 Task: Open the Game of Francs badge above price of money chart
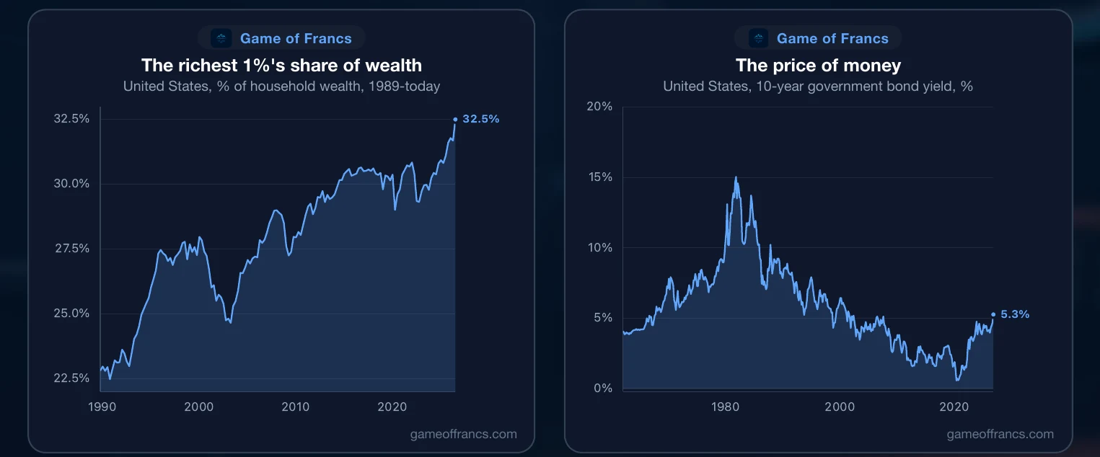click(x=818, y=38)
